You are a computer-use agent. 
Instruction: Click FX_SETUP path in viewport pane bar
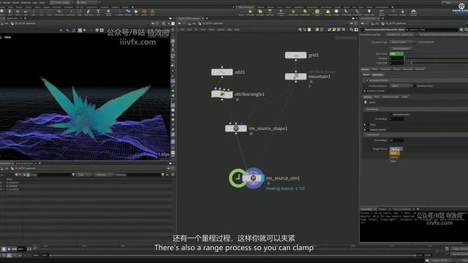23,23
